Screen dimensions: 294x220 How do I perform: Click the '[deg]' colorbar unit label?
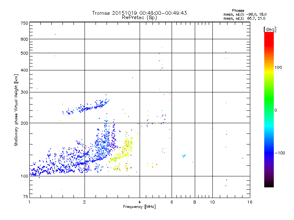(270, 29)
